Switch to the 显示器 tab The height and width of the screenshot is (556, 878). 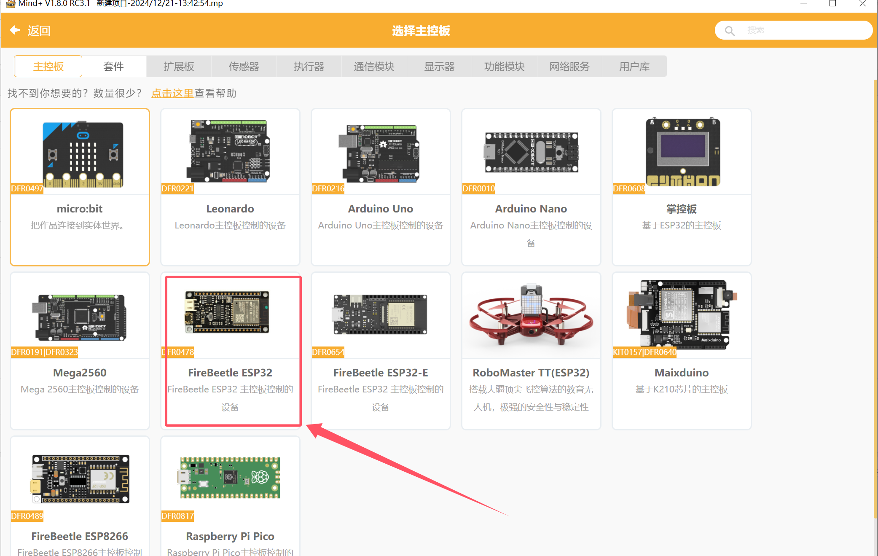[439, 67]
